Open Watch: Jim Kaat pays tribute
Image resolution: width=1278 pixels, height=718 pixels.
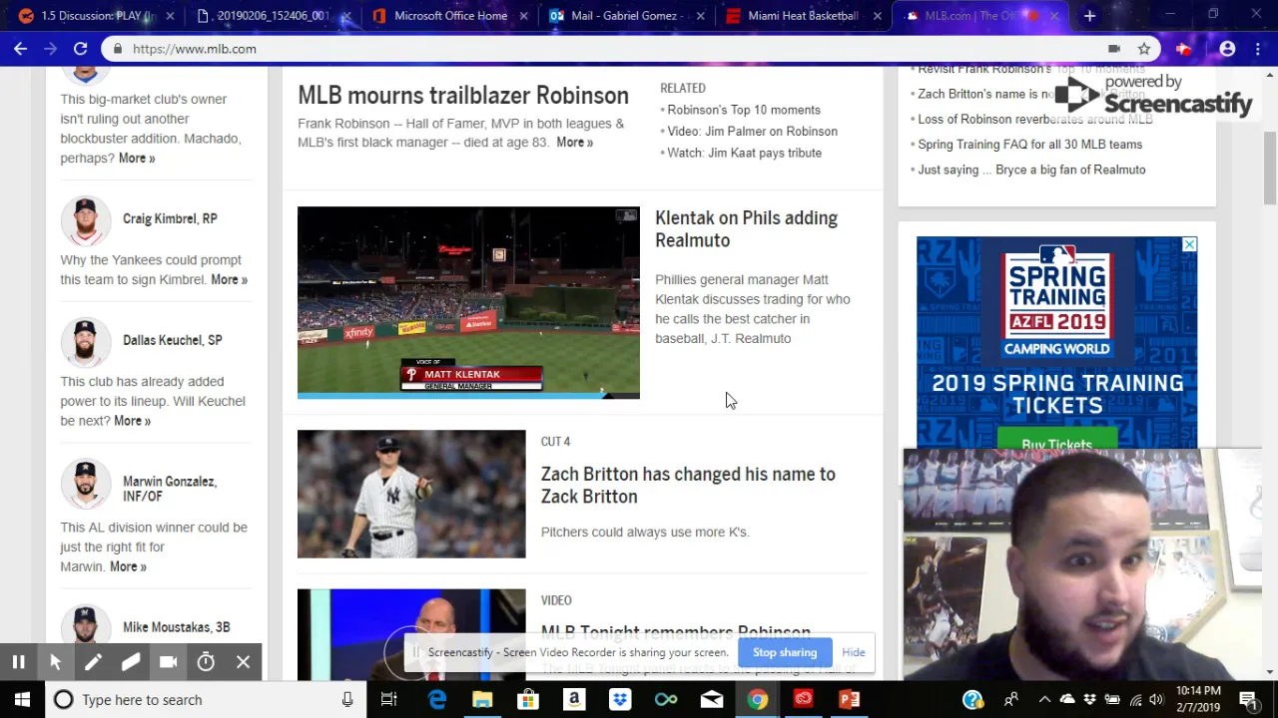pos(744,153)
